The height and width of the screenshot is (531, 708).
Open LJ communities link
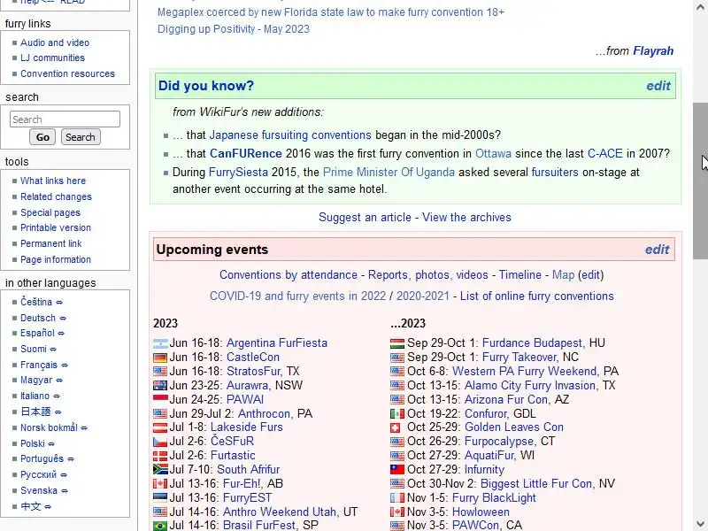pos(52,58)
